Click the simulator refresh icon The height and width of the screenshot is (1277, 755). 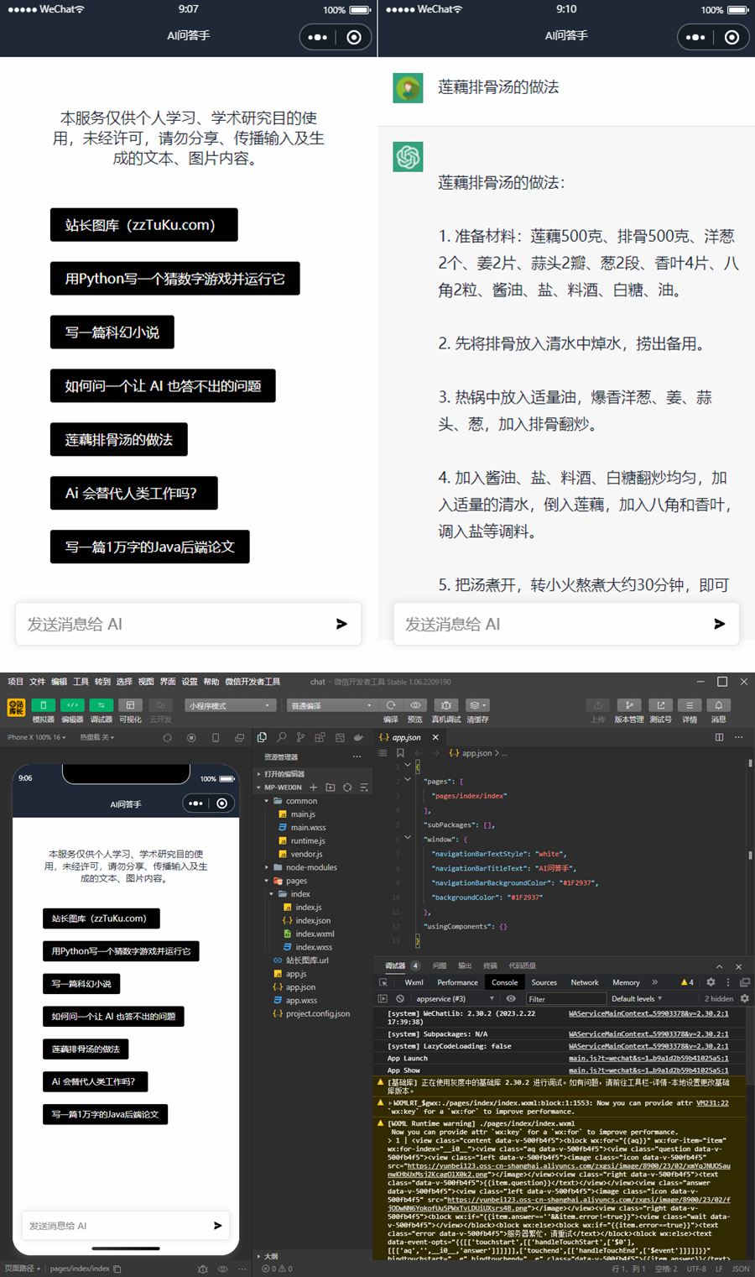(167, 738)
